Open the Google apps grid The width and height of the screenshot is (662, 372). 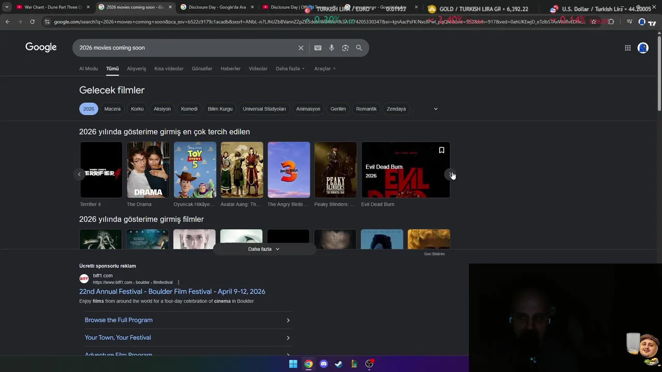click(627, 48)
